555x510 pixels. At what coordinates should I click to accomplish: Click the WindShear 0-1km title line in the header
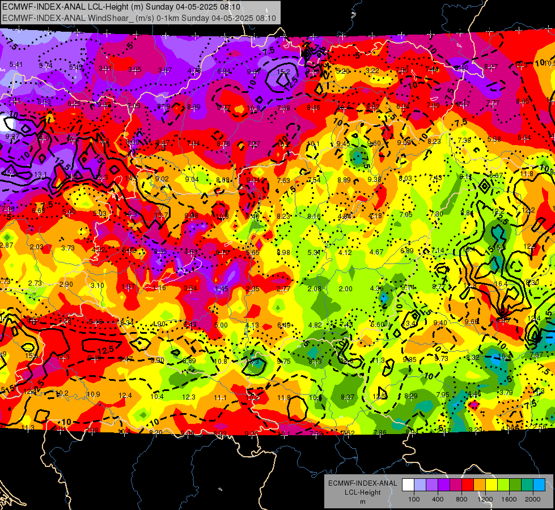[x=139, y=18]
